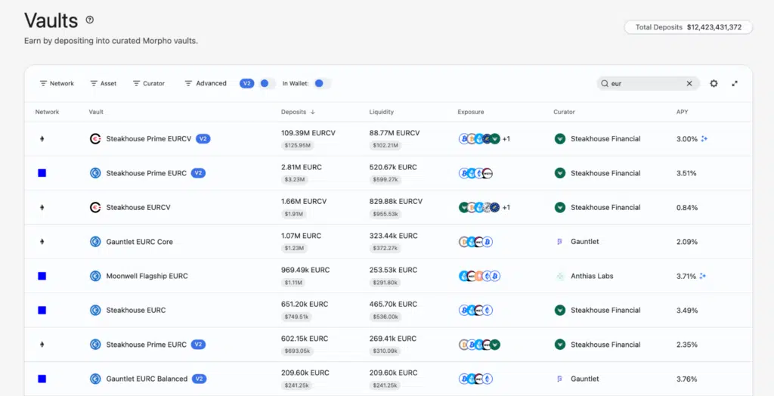This screenshot has height=396, width=774.
Task: Click the search magnifier icon
Action: tap(605, 83)
